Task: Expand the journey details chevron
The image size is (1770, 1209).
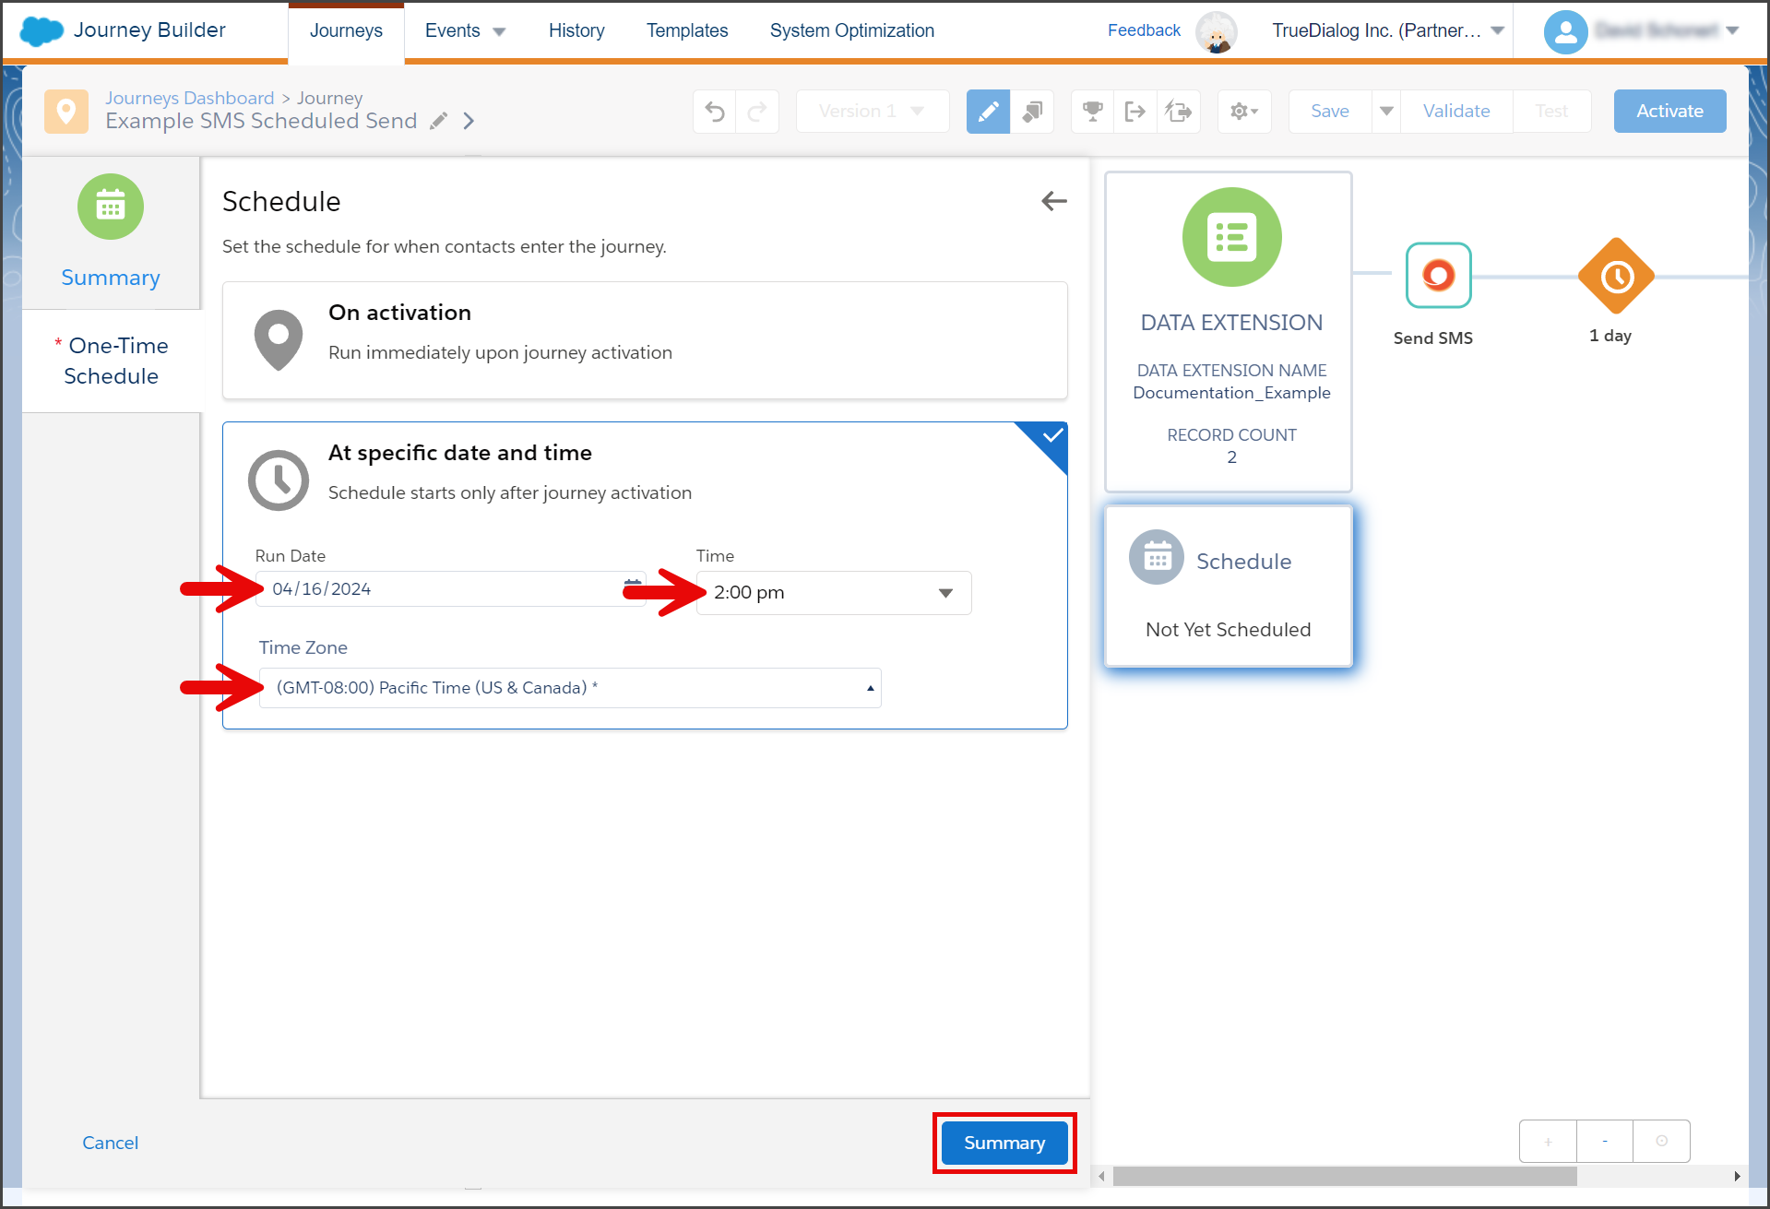Action: [469, 121]
